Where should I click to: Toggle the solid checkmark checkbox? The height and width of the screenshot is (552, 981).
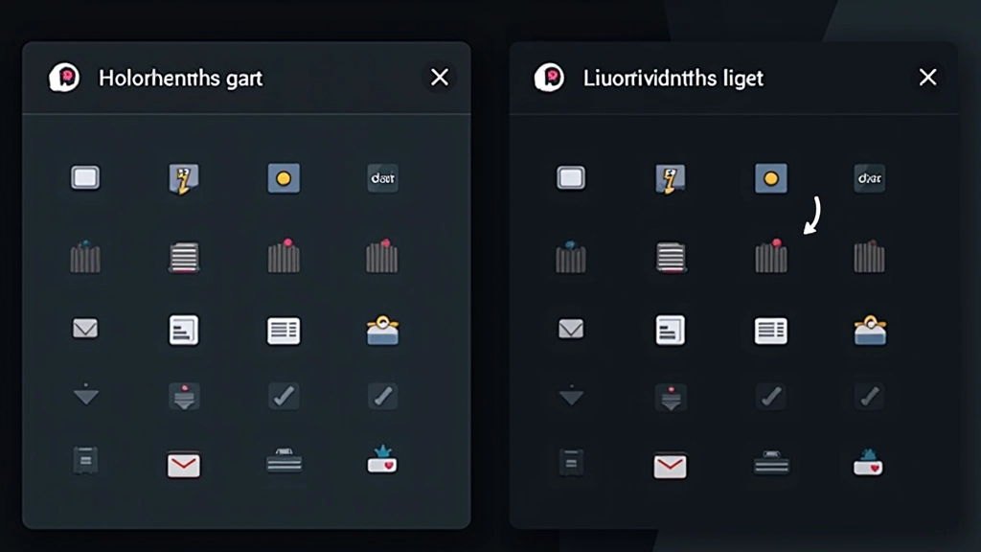(284, 396)
